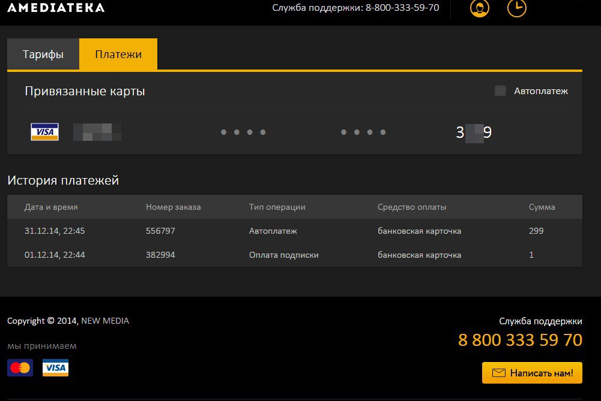Click the Тип операции column header
The height and width of the screenshot is (401, 601).
point(277,207)
